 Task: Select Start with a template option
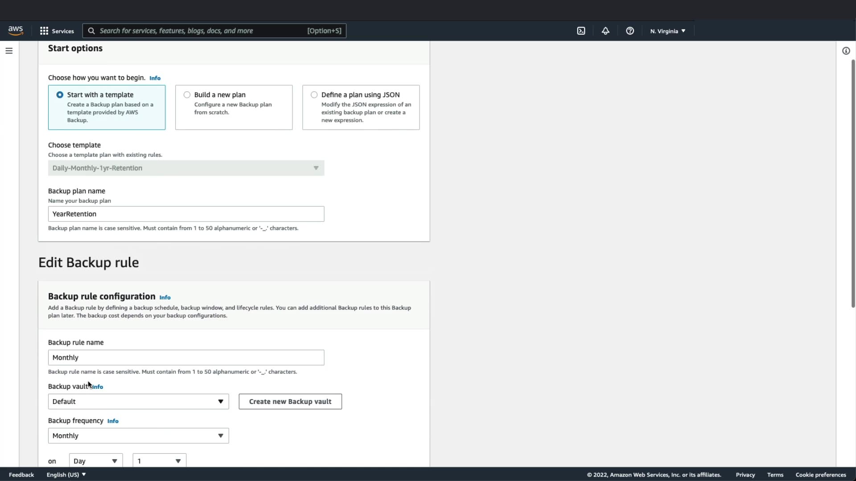pyautogui.click(x=60, y=95)
